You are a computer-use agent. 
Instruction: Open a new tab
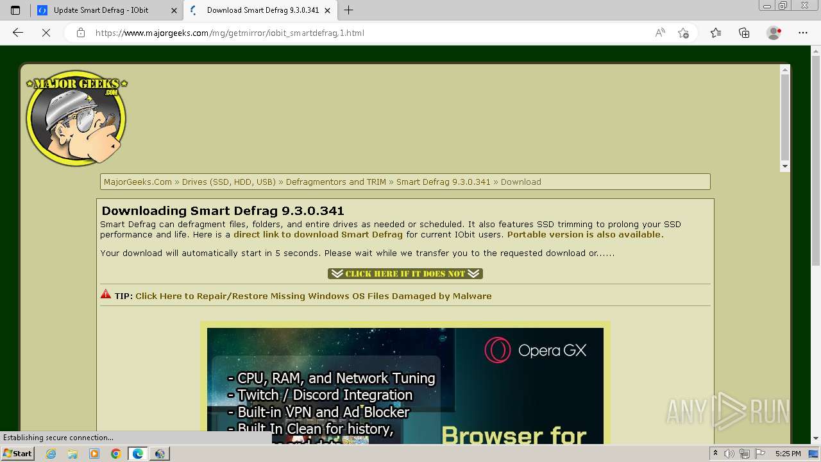(348, 10)
